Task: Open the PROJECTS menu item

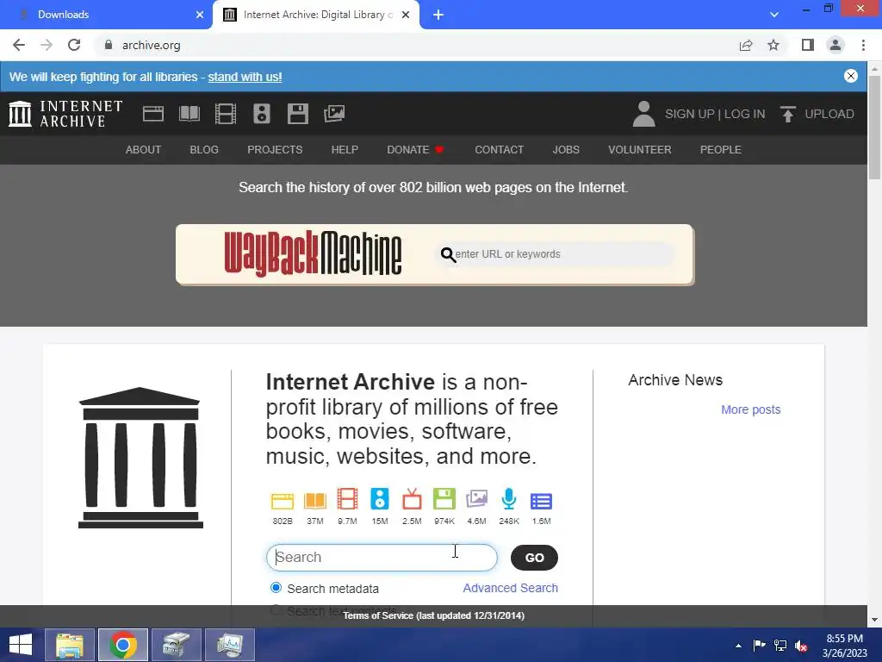Action: click(275, 150)
